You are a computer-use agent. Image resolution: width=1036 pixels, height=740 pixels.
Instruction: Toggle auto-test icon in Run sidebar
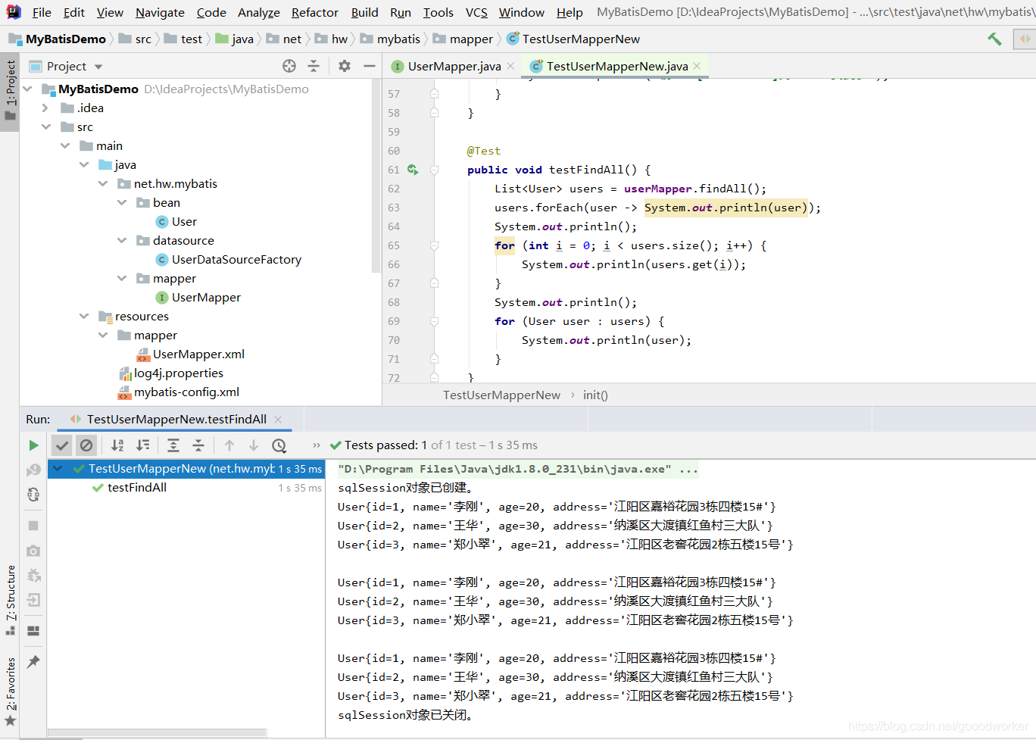tap(33, 495)
